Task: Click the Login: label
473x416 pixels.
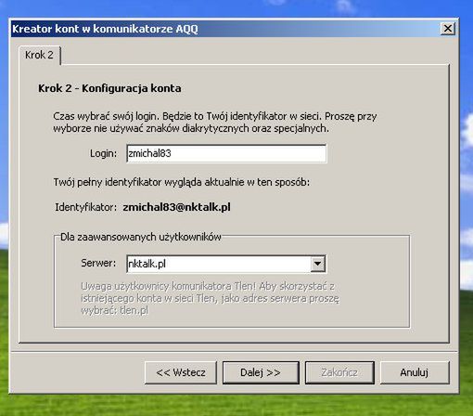Action: point(103,153)
